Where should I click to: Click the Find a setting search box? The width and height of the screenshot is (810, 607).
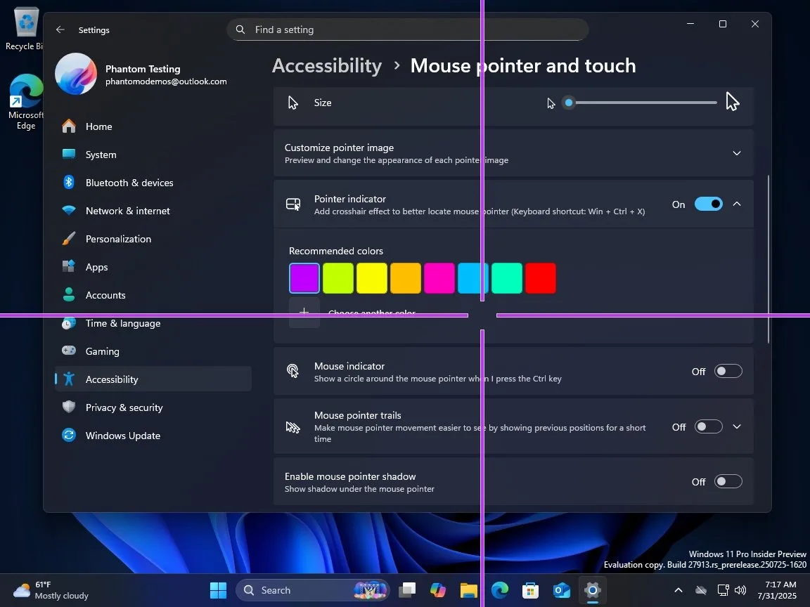[x=408, y=30]
